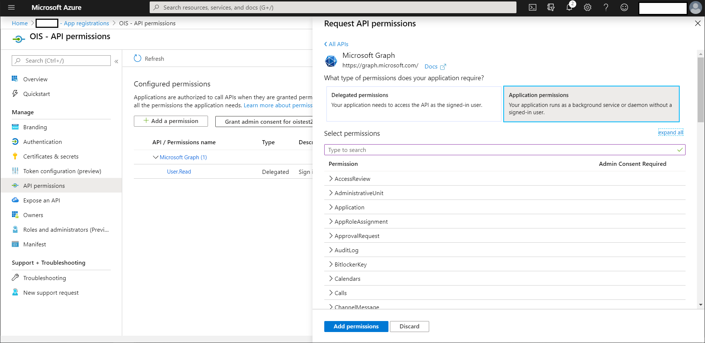This screenshot has height=343, width=705.
Task: Click the panel vertical scrollbar thumb
Action: [x=701, y=89]
